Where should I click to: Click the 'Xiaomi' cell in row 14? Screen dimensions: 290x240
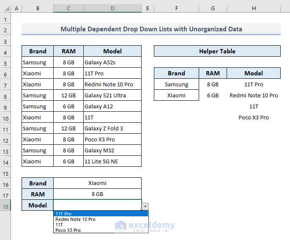click(x=38, y=161)
